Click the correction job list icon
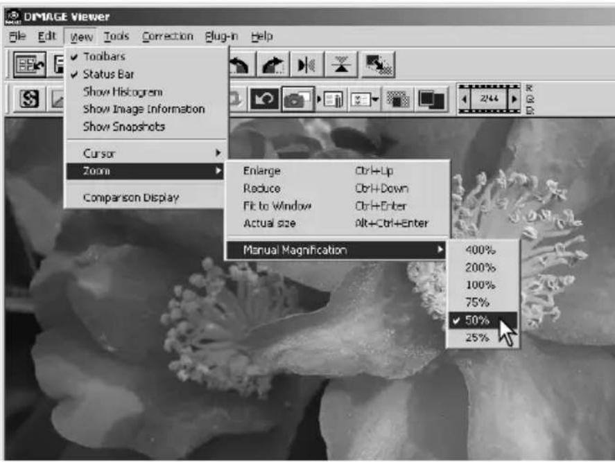 point(333,99)
